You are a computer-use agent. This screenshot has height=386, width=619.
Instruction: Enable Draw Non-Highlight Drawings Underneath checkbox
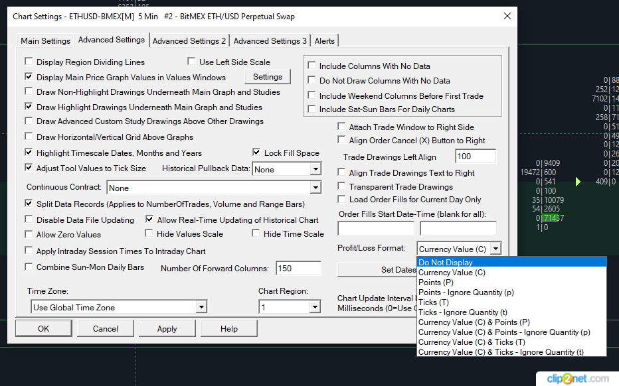29,92
